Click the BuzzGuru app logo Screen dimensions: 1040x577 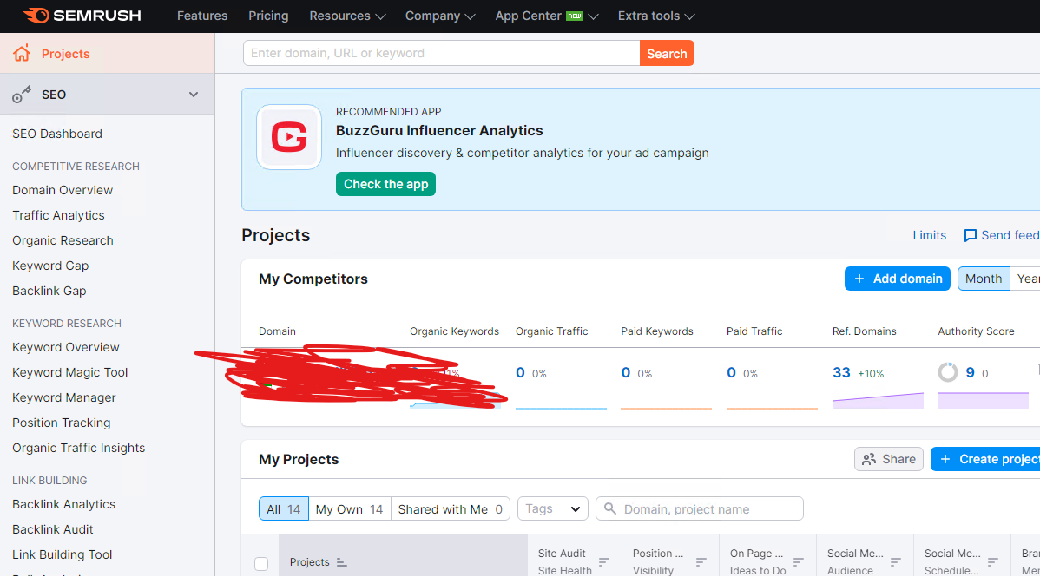point(289,137)
